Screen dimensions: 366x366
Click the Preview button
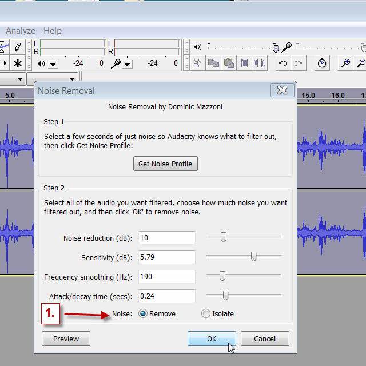tap(66, 339)
